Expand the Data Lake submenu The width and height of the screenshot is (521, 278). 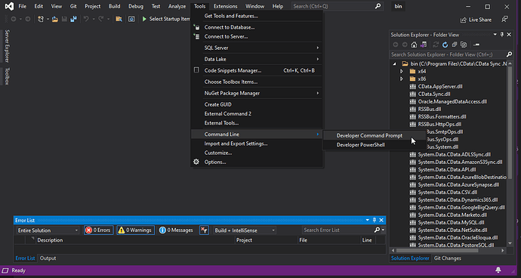click(257, 59)
